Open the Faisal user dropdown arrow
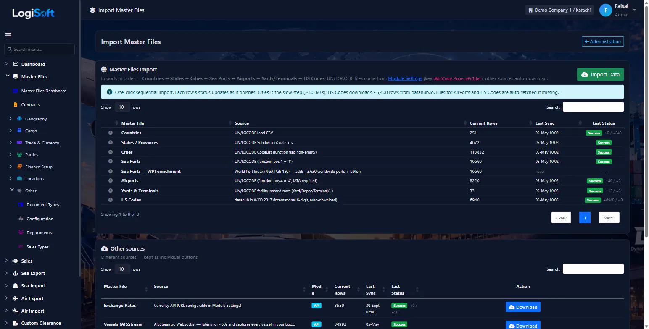649x329 pixels. click(634, 10)
